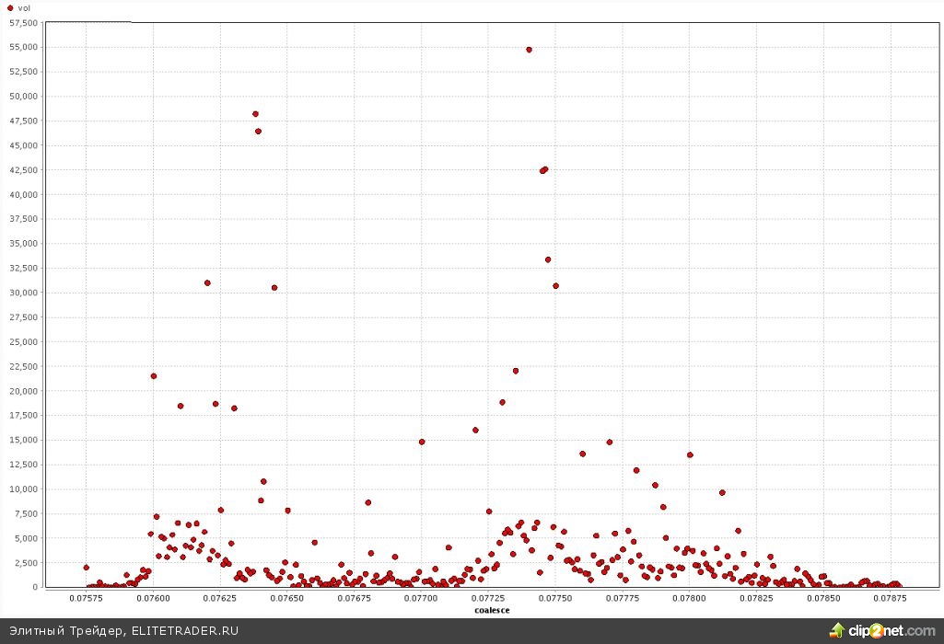The width and height of the screenshot is (944, 644).
Task: Click the 0.07575 x-axis label
Action: 86,598
